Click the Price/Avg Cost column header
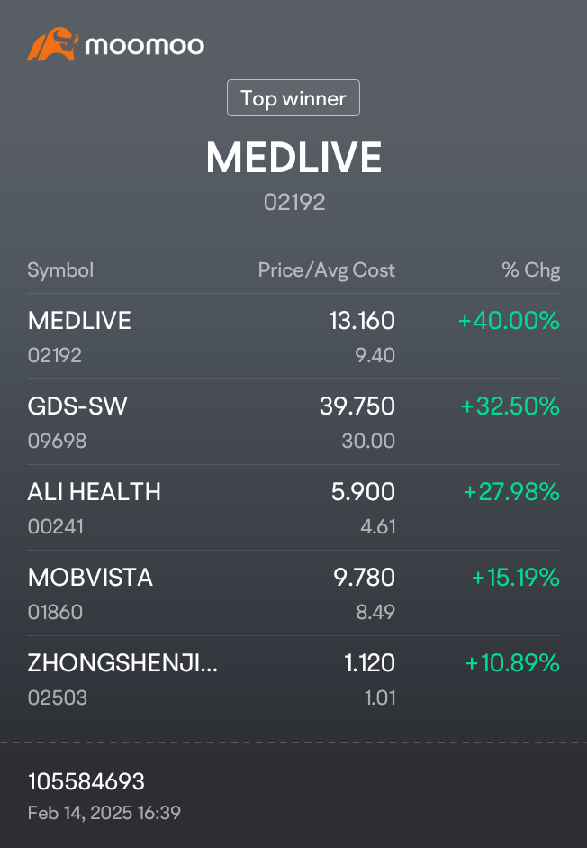This screenshot has height=848, width=587. [x=327, y=269]
